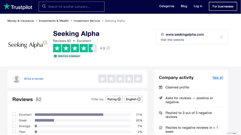Screen dimensions: 241x135
Task: Click See all company activity
Action: (218, 77)
